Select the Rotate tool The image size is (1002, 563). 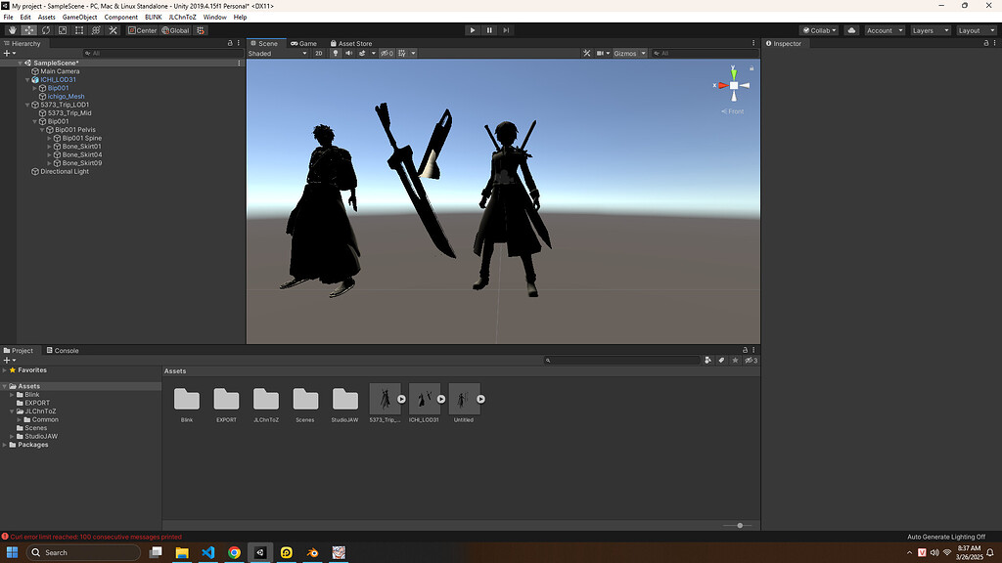(45, 29)
